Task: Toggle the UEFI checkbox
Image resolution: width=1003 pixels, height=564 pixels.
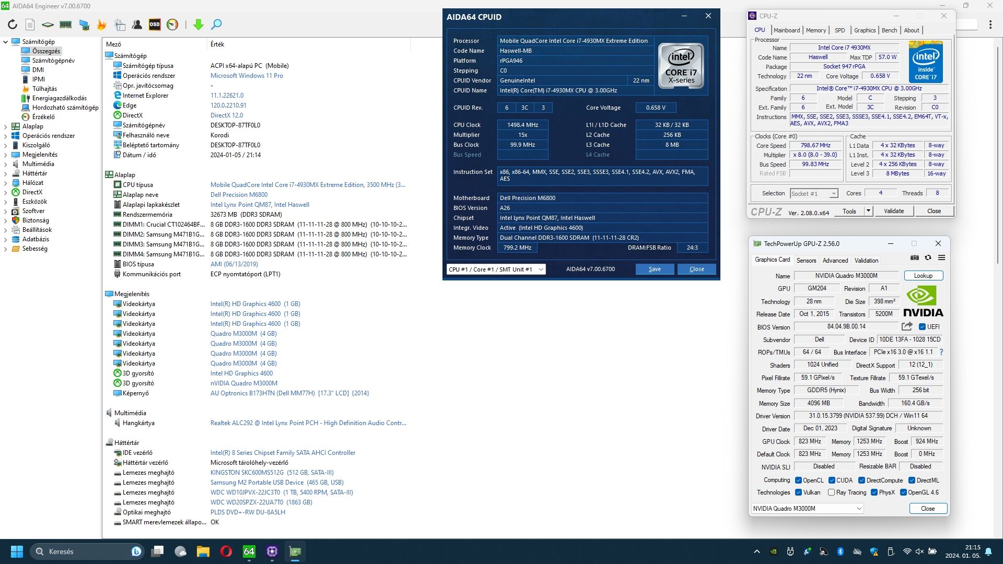Action: pos(923,327)
